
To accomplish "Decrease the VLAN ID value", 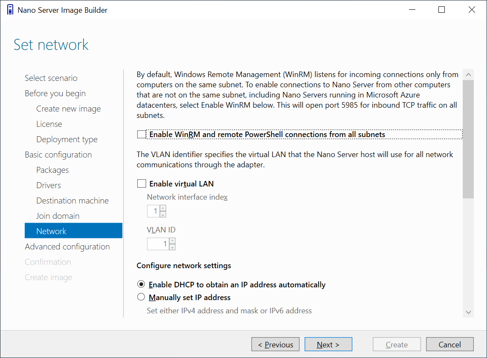I will [x=172, y=247].
